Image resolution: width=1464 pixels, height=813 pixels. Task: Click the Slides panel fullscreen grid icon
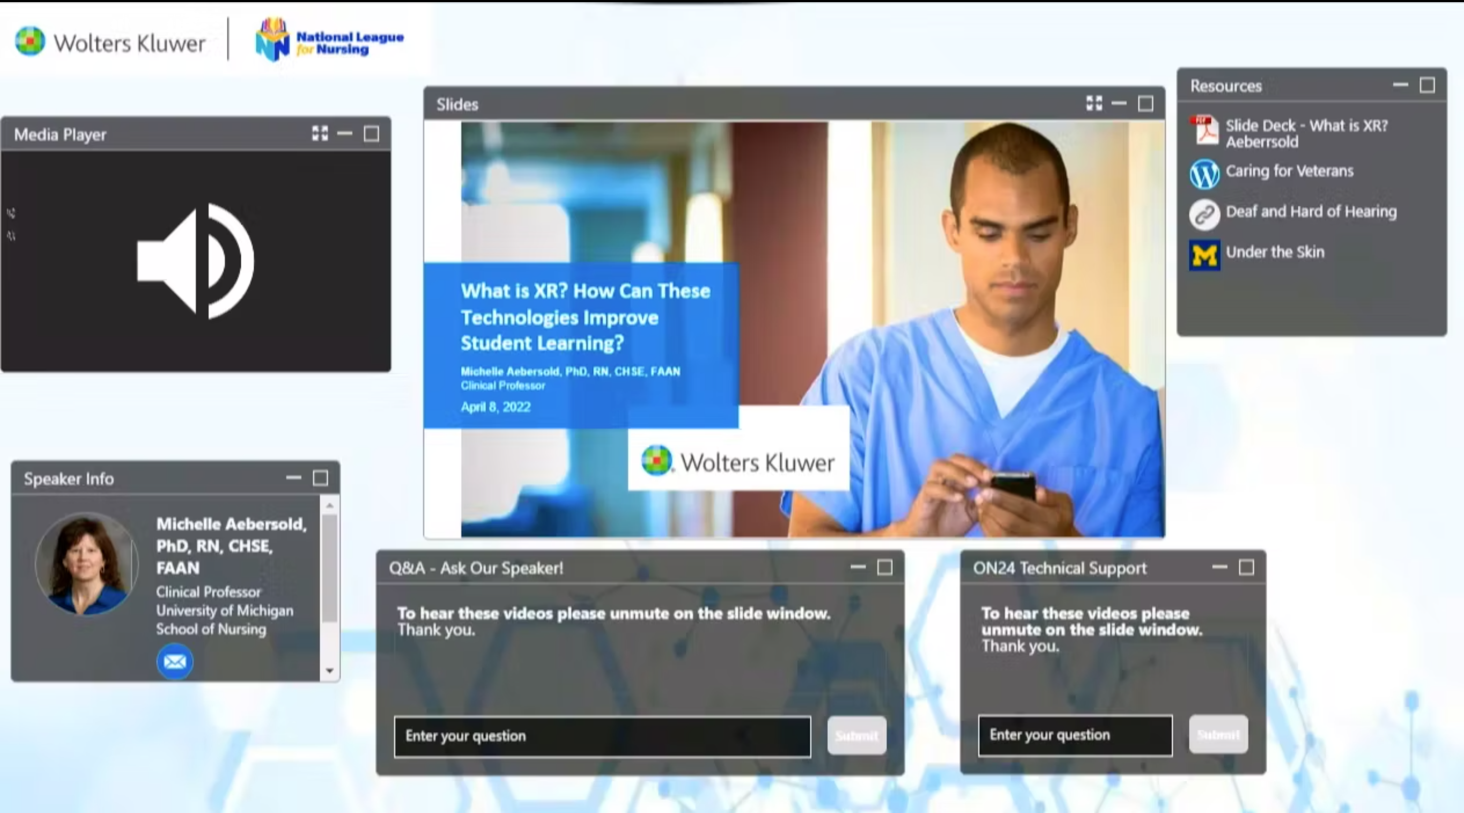[1094, 104]
